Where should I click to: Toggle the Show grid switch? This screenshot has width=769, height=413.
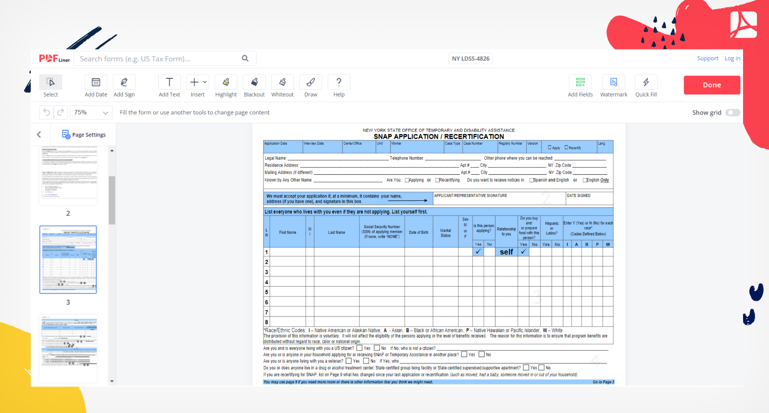coord(732,112)
